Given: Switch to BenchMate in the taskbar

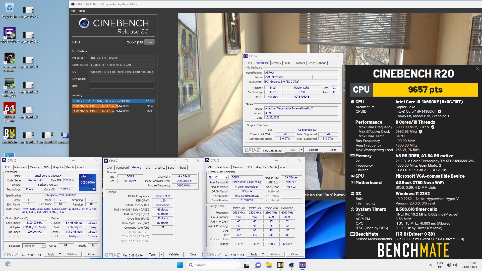Looking at the screenshot, I should pyautogui.click(x=280, y=265).
